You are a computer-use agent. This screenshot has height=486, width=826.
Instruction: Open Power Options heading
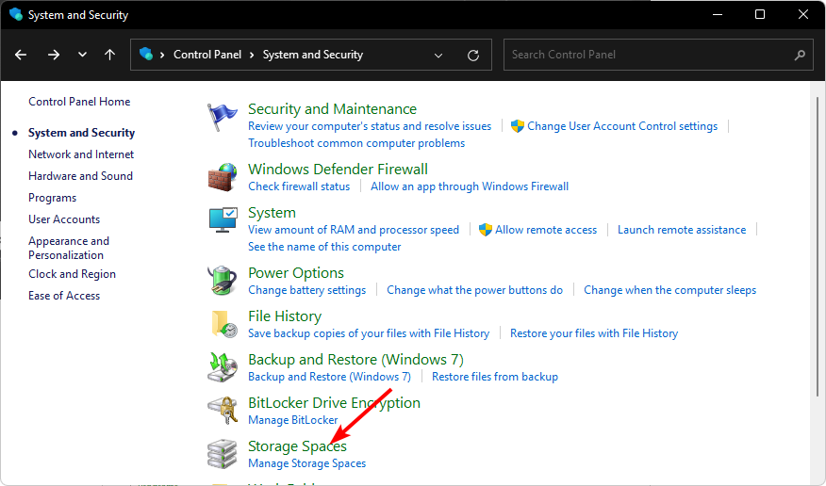pyautogui.click(x=296, y=273)
